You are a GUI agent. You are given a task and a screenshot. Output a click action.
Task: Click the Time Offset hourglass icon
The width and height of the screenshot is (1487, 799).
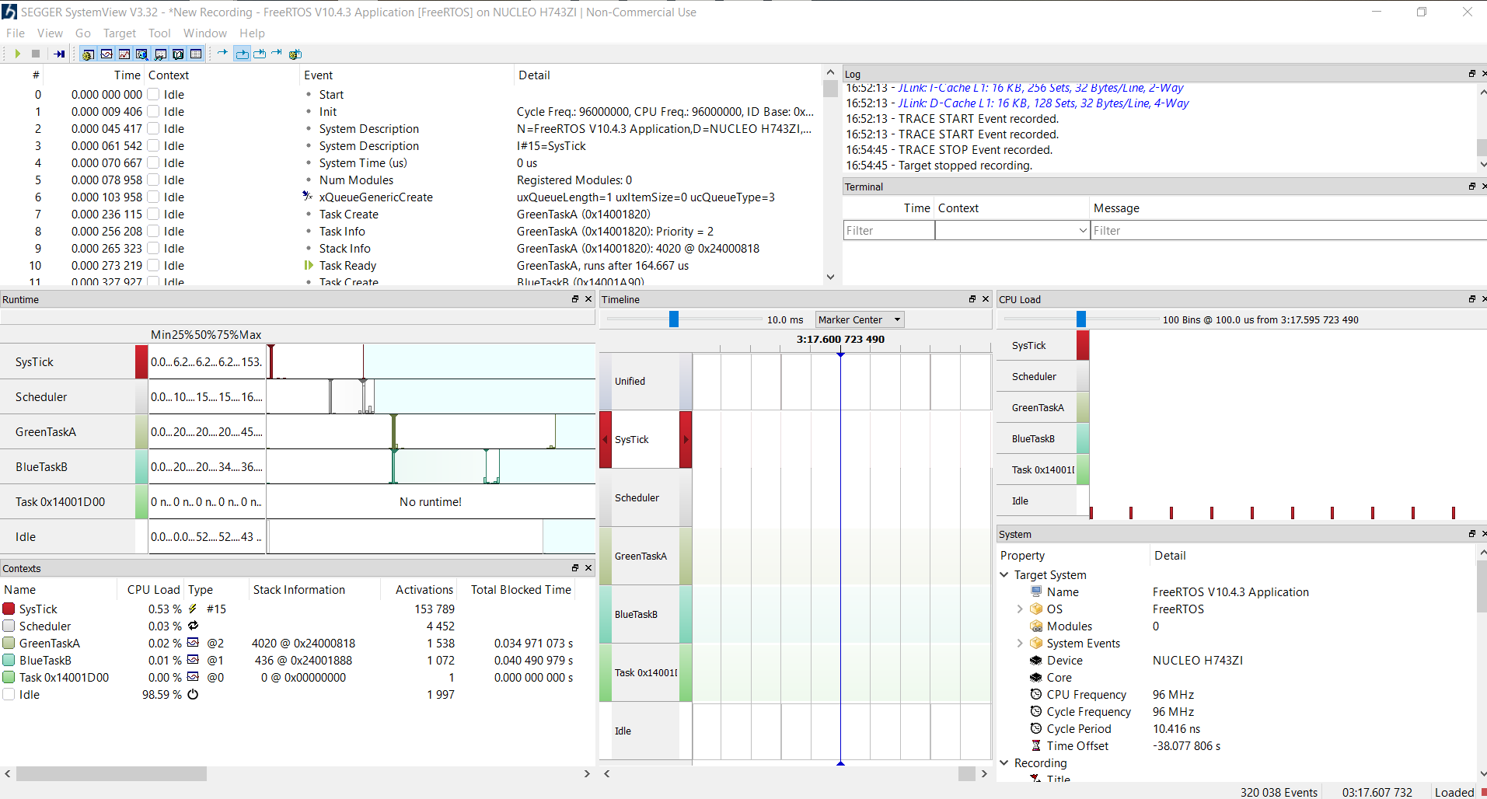point(1036,745)
